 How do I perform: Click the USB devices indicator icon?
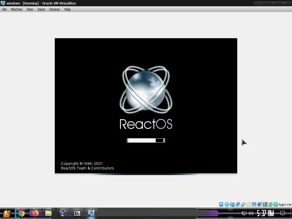(243, 204)
